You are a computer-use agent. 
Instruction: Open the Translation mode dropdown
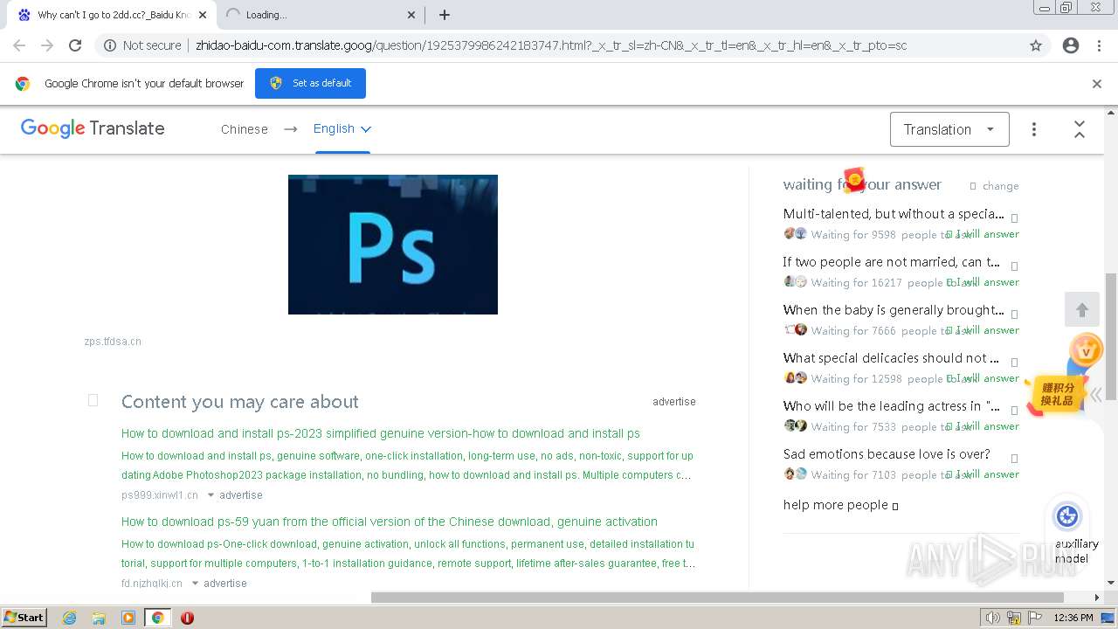coord(949,129)
